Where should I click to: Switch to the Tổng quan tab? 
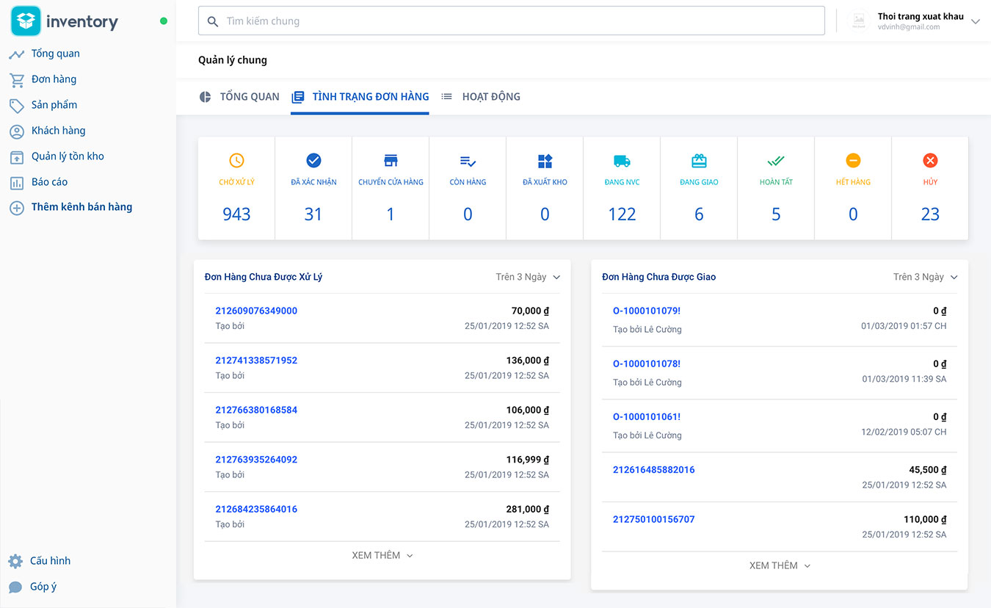pos(239,96)
